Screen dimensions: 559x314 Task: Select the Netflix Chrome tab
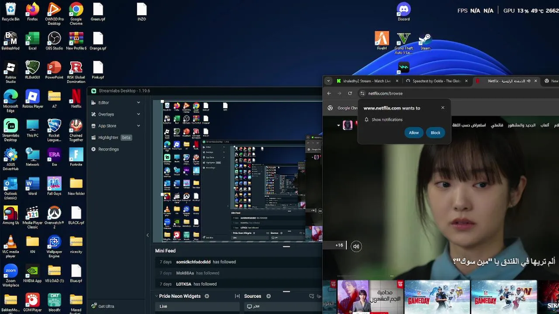pyautogui.click(x=506, y=81)
